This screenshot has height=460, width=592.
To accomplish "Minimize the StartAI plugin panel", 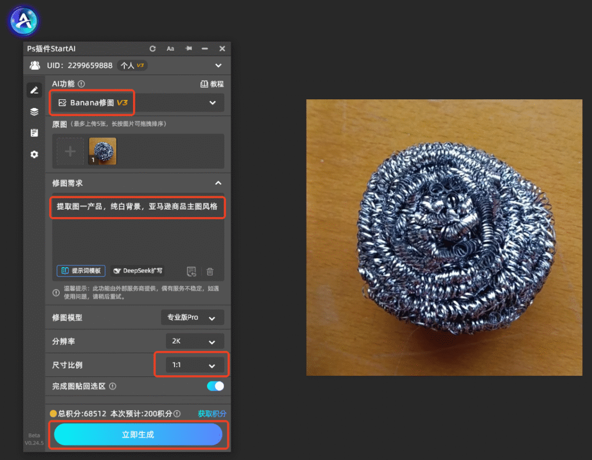I will tap(205, 48).
